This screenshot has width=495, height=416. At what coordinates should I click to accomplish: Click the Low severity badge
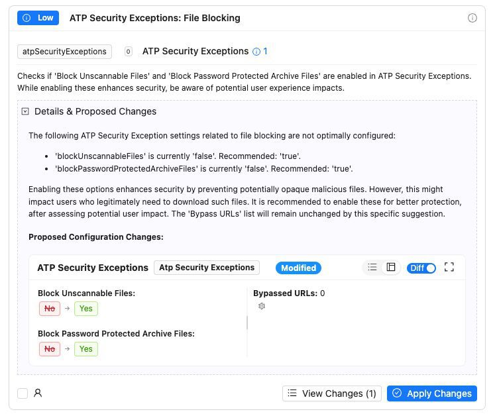click(x=38, y=18)
